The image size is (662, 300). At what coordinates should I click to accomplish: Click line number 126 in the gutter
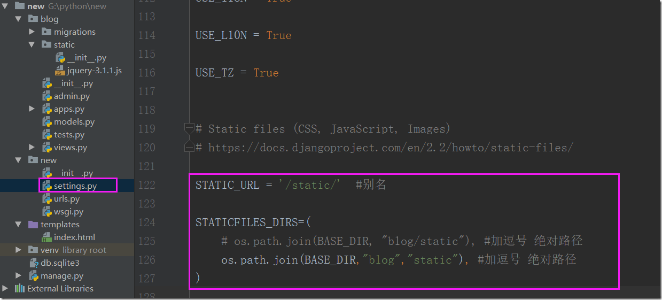point(146,260)
